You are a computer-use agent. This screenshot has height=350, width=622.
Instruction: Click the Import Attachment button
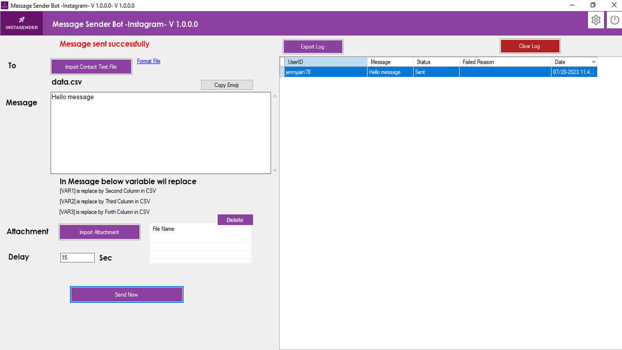(x=99, y=232)
